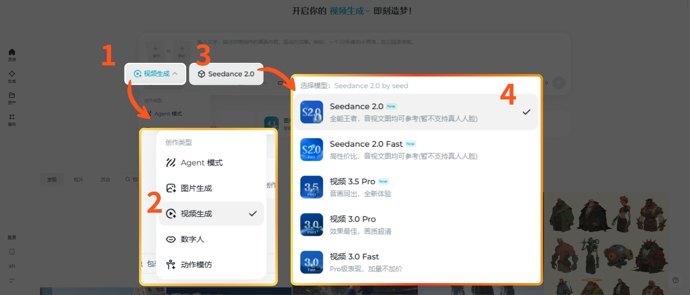This screenshot has height=295, width=690.
Task: Collapse the highlighted 视频生成 creation-type button
Action: pyautogui.click(x=155, y=74)
